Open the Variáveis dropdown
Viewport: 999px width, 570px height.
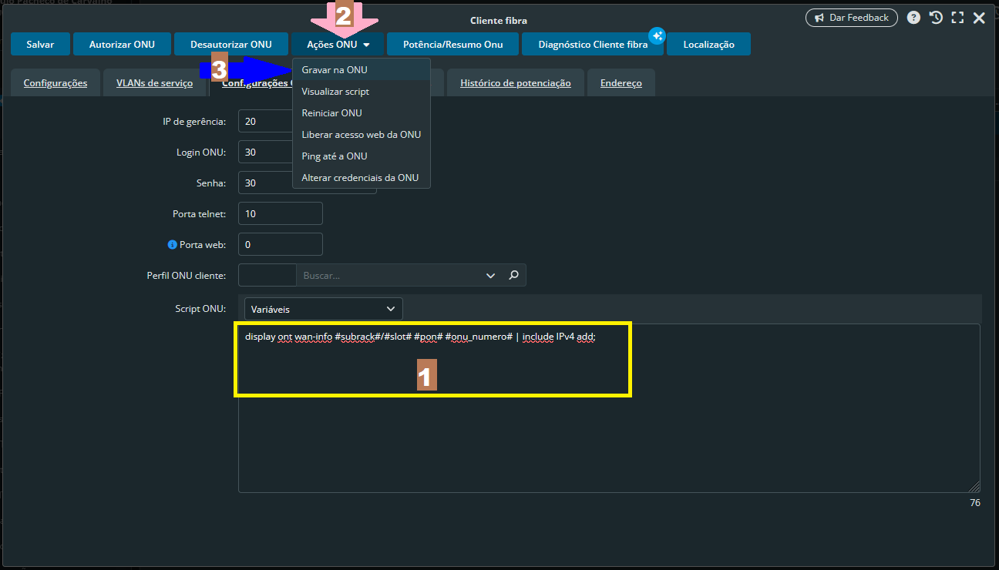pyautogui.click(x=324, y=310)
